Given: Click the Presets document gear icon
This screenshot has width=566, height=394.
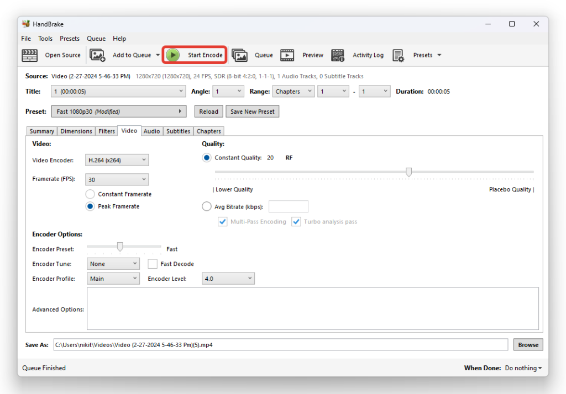Looking at the screenshot, I should [x=398, y=56].
